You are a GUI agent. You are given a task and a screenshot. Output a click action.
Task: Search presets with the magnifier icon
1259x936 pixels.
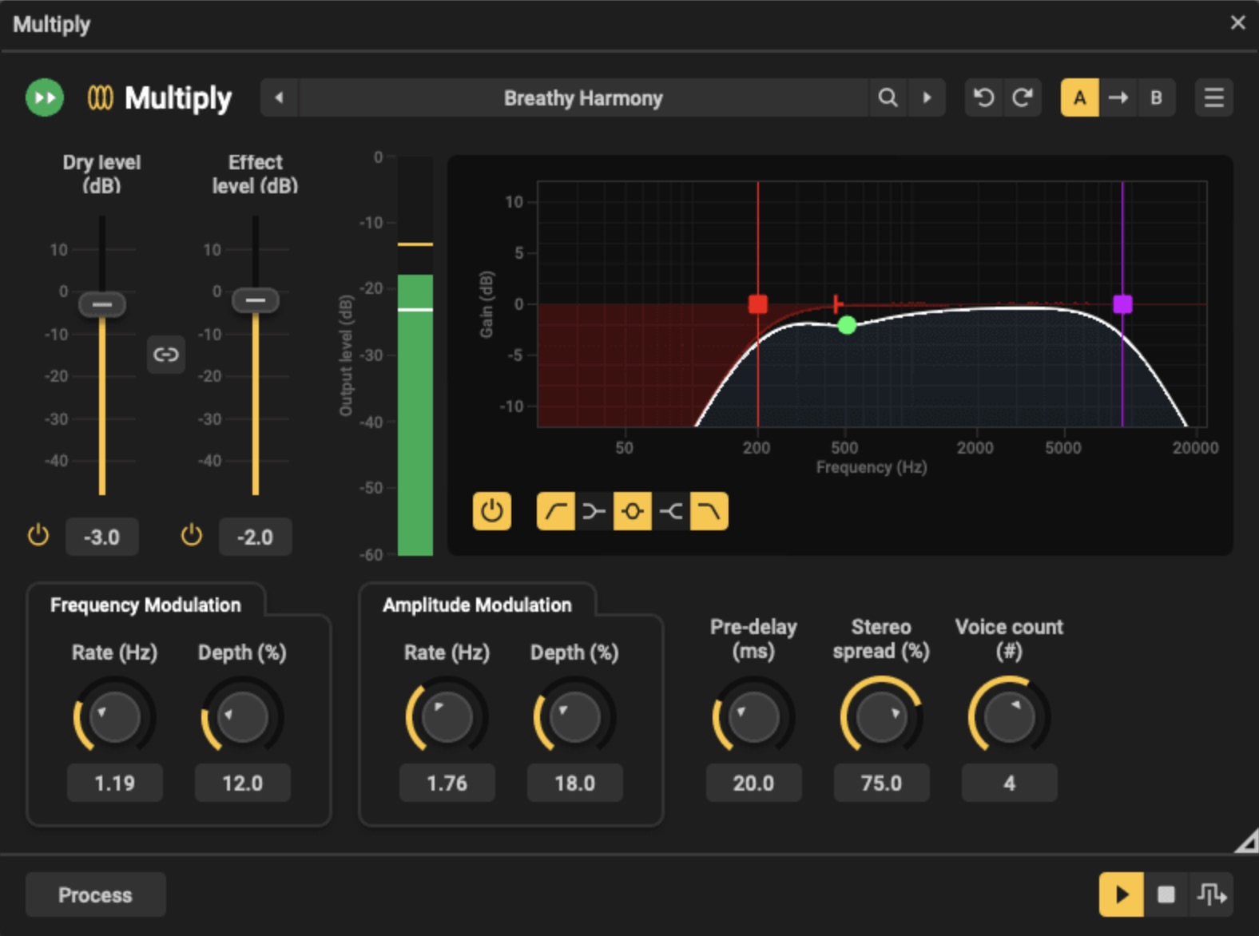pyautogui.click(x=888, y=98)
